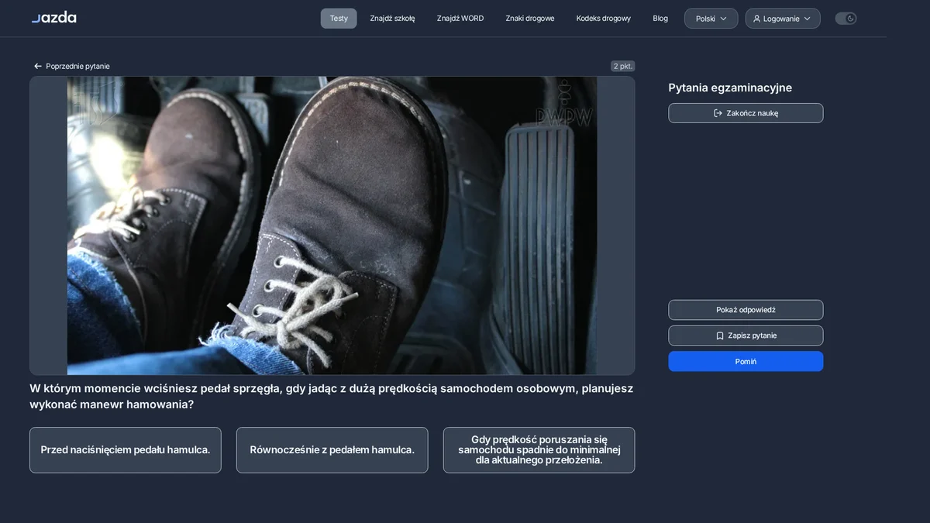Select the Testy navigation tab
The height and width of the screenshot is (523, 930).
coord(339,19)
